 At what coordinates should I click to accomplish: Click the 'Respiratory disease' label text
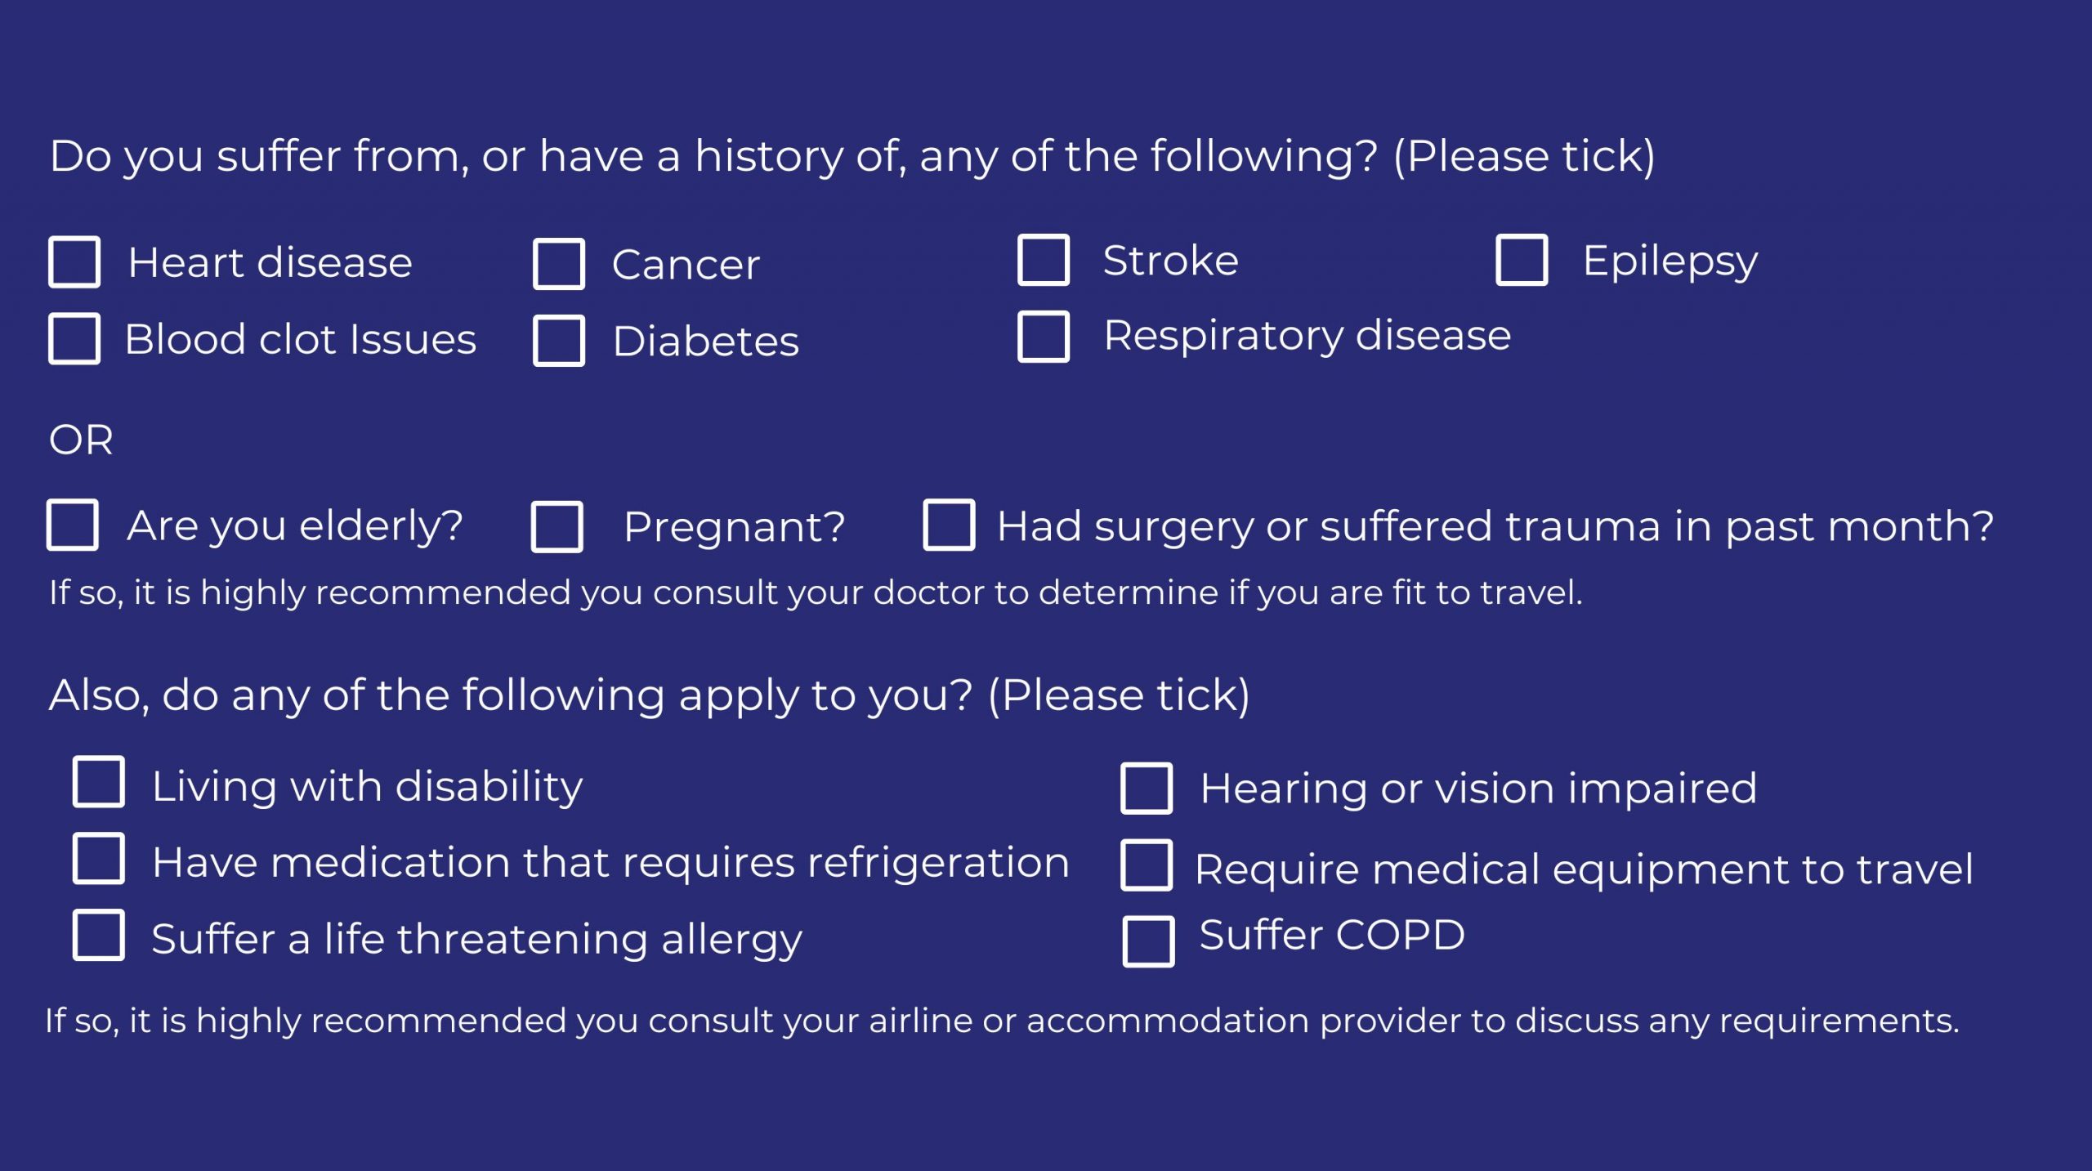tap(1307, 335)
